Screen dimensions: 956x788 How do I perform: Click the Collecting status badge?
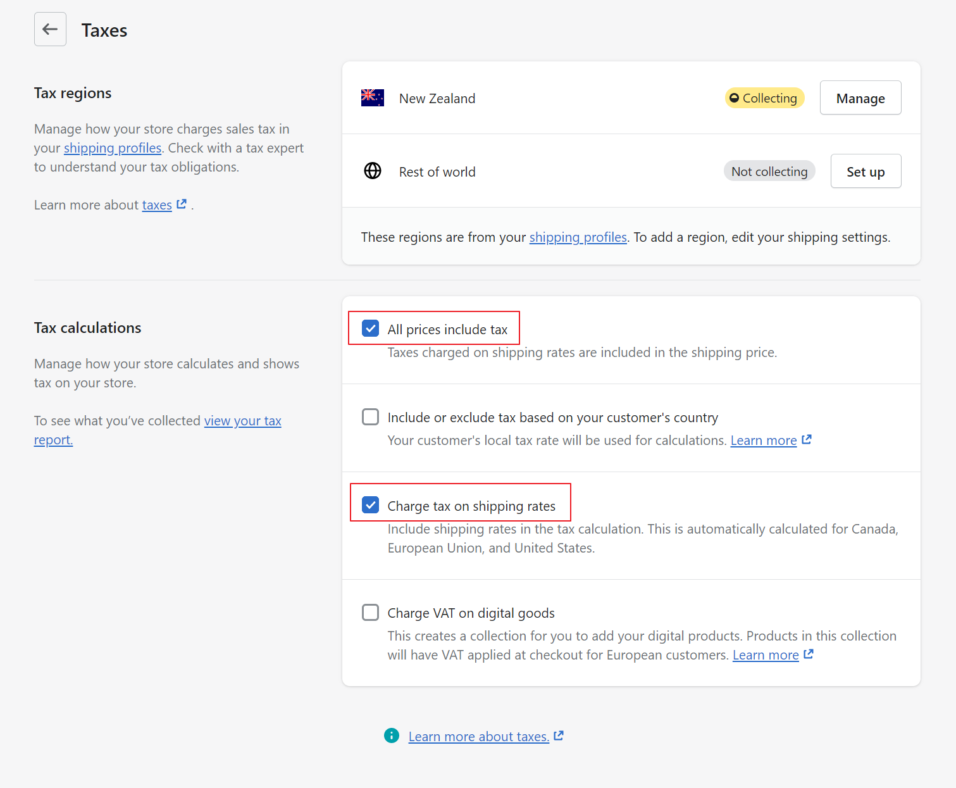point(764,98)
